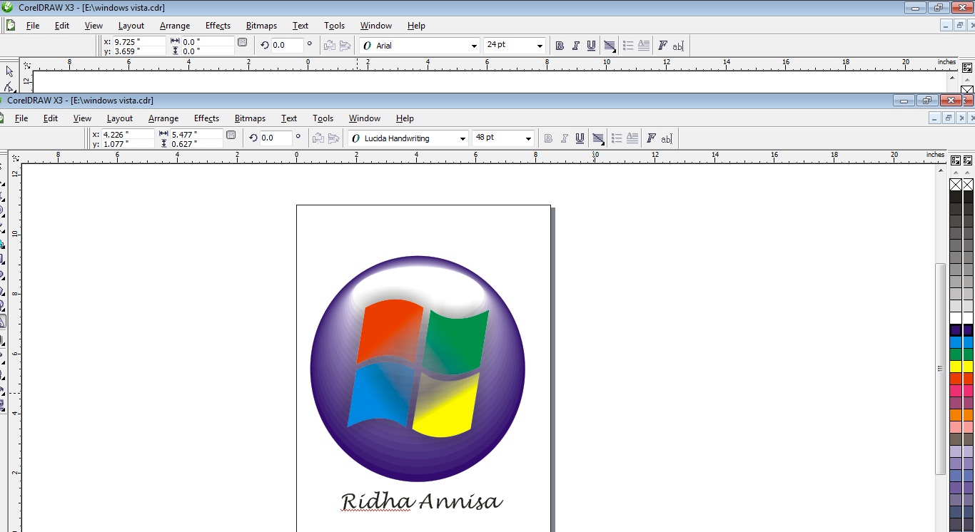The image size is (975, 532).
Task: Open the Arial font dropdown in the back window
Action: (x=475, y=45)
